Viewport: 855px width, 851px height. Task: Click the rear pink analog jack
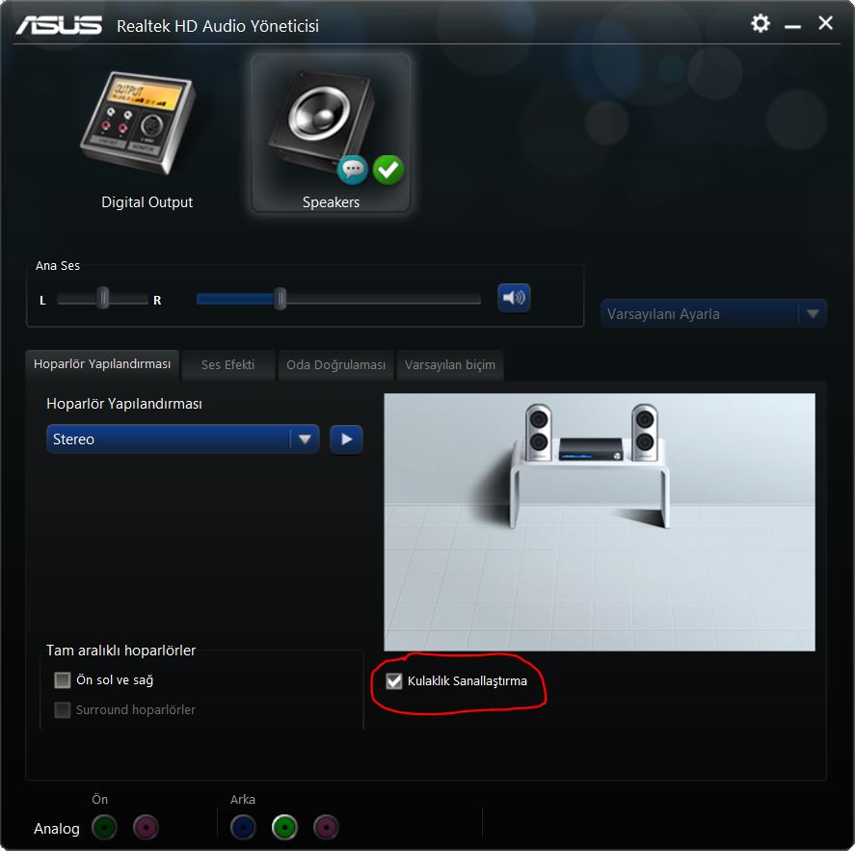[x=326, y=827]
